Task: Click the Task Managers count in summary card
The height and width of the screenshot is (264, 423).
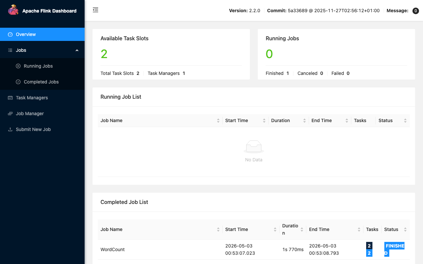Action: [x=184, y=73]
